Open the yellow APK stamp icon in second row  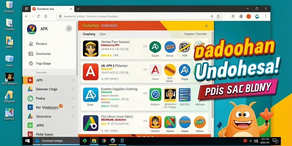(170, 70)
